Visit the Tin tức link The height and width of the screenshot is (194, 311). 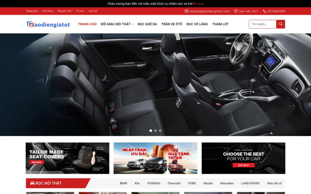(80, 11)
